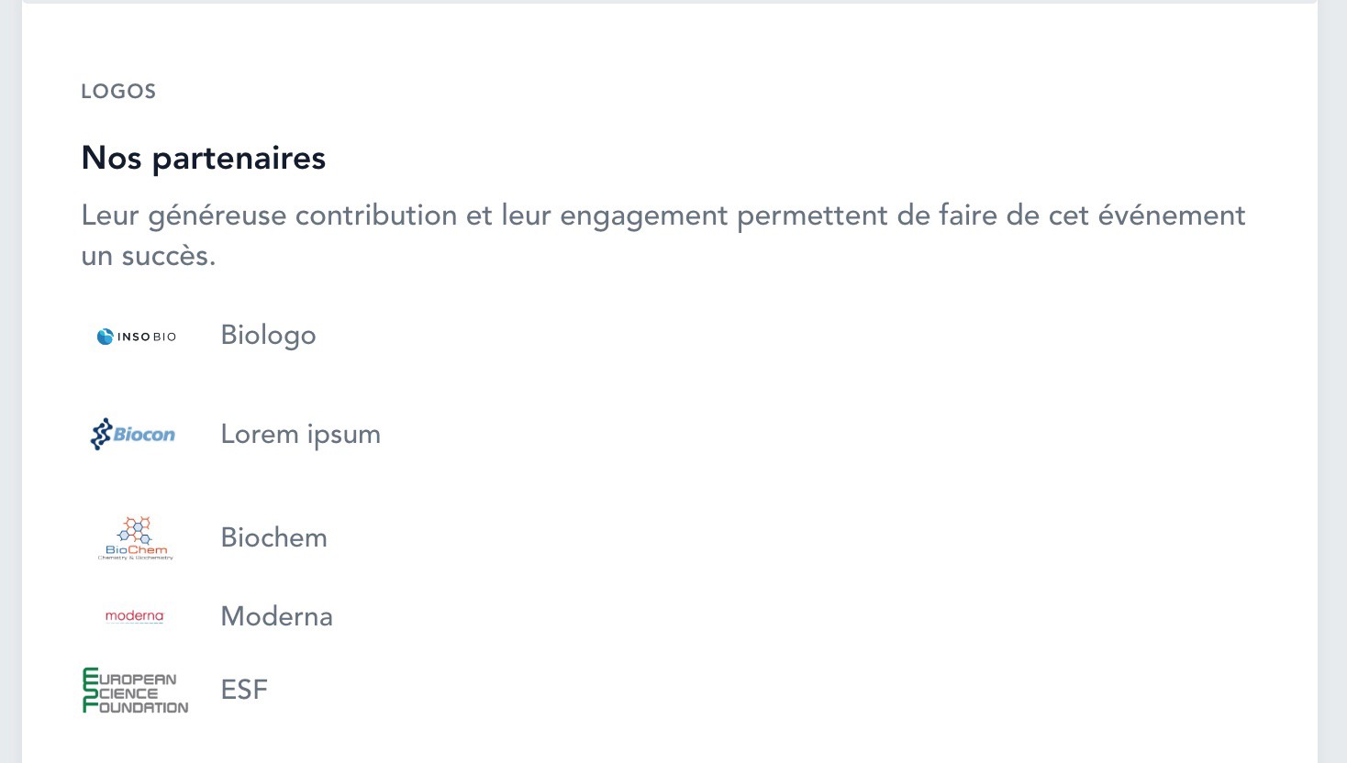
Task: Click the Nos partenaires heading
Action: click(x=203, y=158)
